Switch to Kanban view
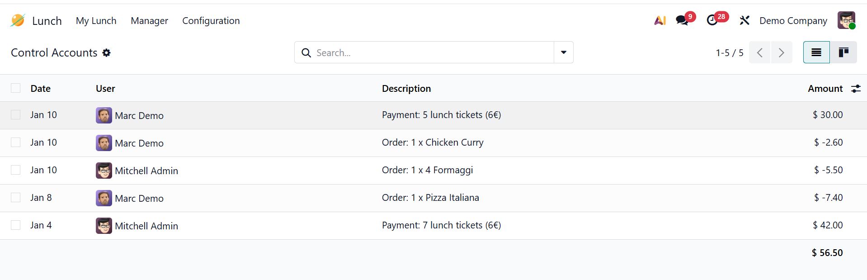867x280 pixels. (843, 52)
